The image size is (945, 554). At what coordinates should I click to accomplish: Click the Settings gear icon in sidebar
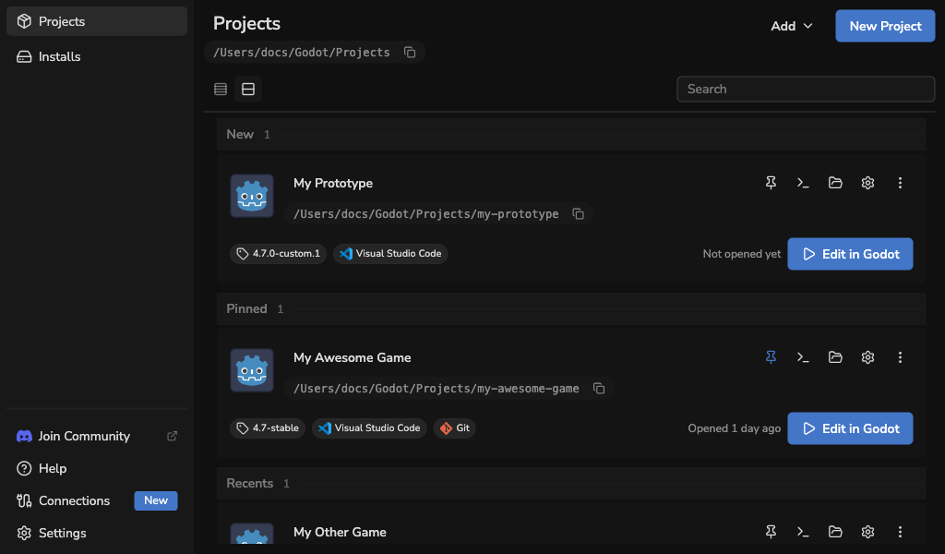tap(24, 533)
